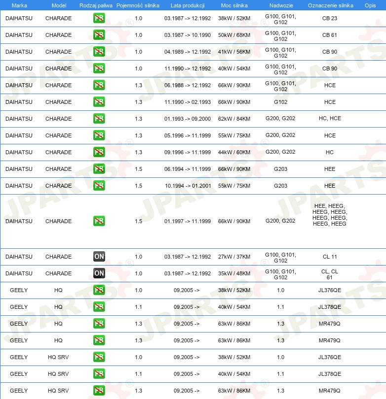The image size is (386, 399).
Task: Click the Model column header
Action: (x=58, y=5)
